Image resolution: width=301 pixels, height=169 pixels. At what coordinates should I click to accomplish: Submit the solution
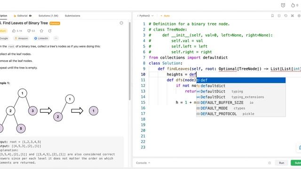click(x=296, y=163)
